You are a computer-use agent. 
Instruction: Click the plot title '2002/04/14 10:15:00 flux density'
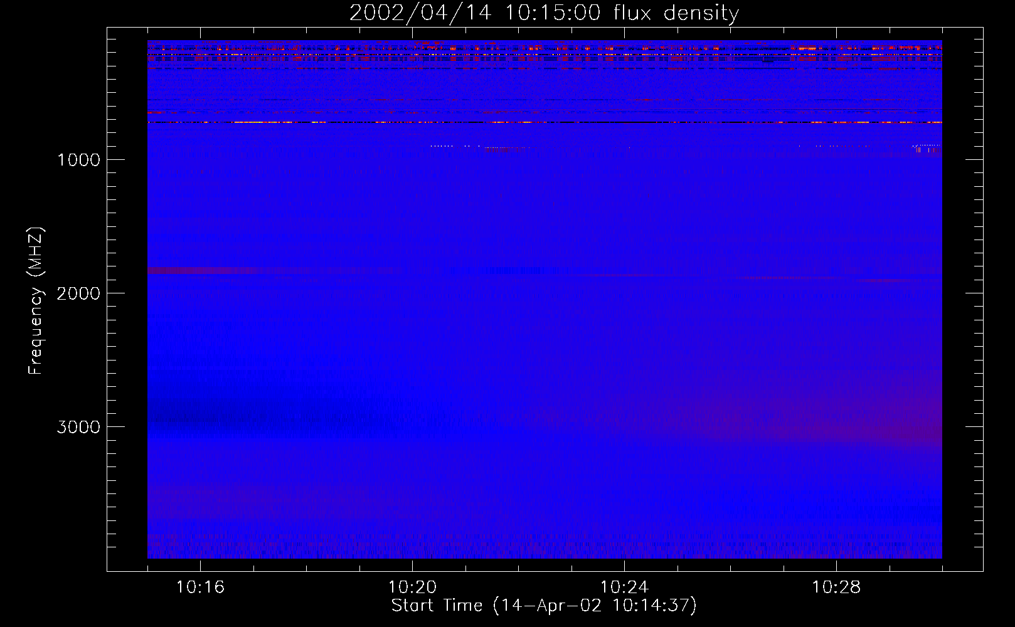544,13
